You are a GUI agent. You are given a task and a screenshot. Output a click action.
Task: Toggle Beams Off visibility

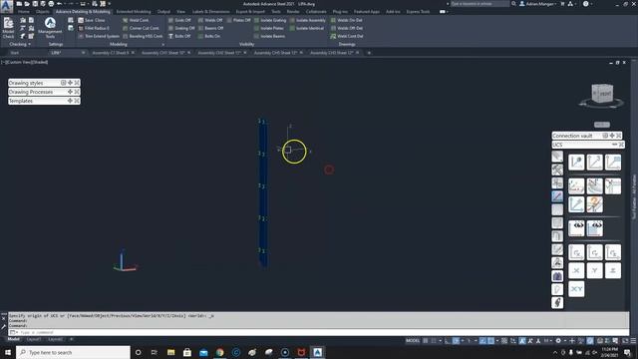pyautogui.click(x=210, y=28)
